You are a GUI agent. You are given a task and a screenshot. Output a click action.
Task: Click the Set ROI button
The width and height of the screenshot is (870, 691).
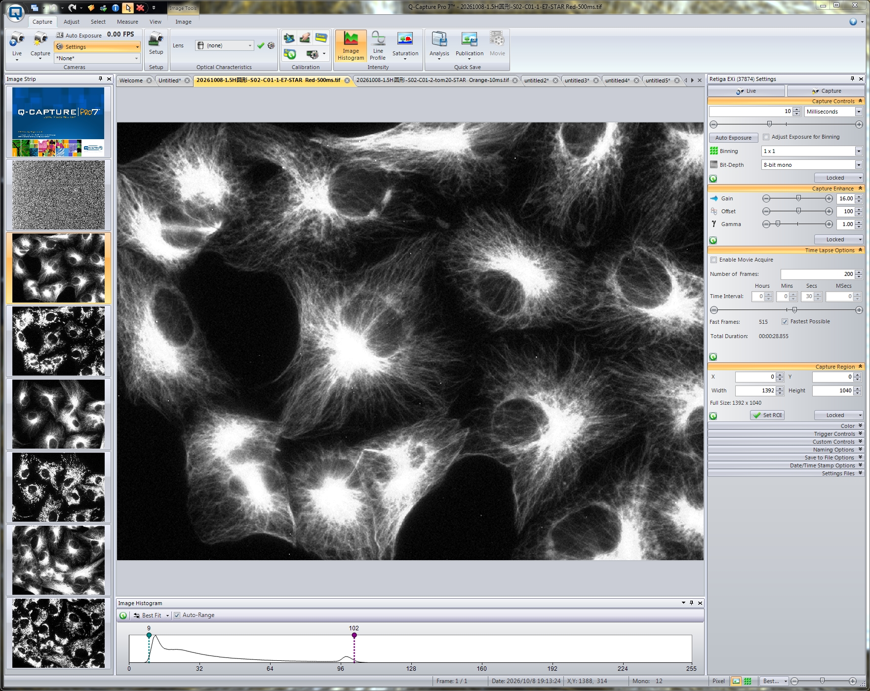click(x=767, y=416)
